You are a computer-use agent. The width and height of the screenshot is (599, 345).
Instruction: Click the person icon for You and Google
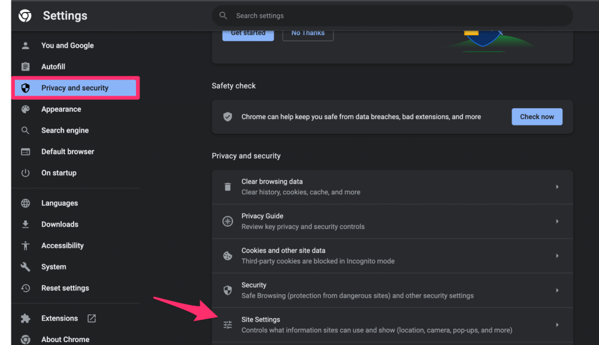[26, 45]
